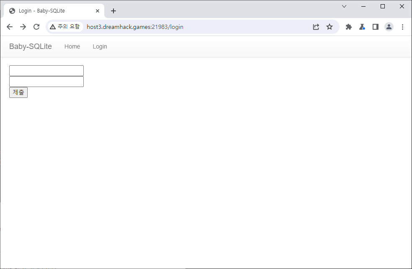Viewport: 412px width, 269px height.
Task: Close the Login - Baby-SQLite tab
Action: 98,11
